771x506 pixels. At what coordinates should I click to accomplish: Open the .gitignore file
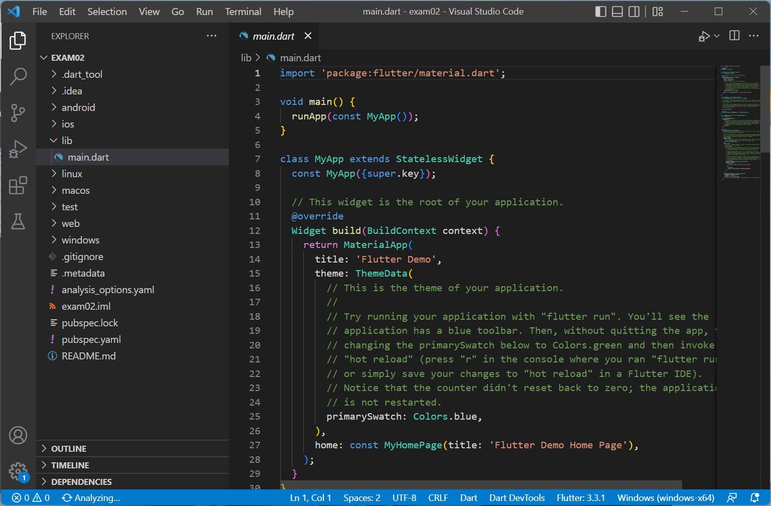click(133, 257)
